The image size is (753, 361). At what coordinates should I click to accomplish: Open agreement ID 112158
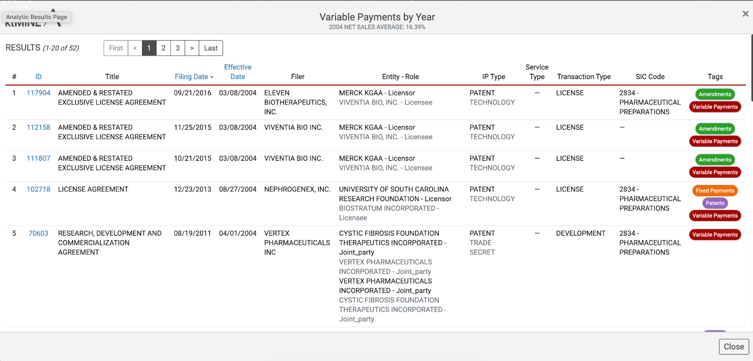tap(39, 127)
